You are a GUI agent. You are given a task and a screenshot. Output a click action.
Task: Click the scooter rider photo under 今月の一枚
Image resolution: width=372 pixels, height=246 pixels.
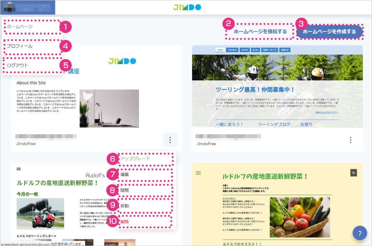click(x=40, y=214)
